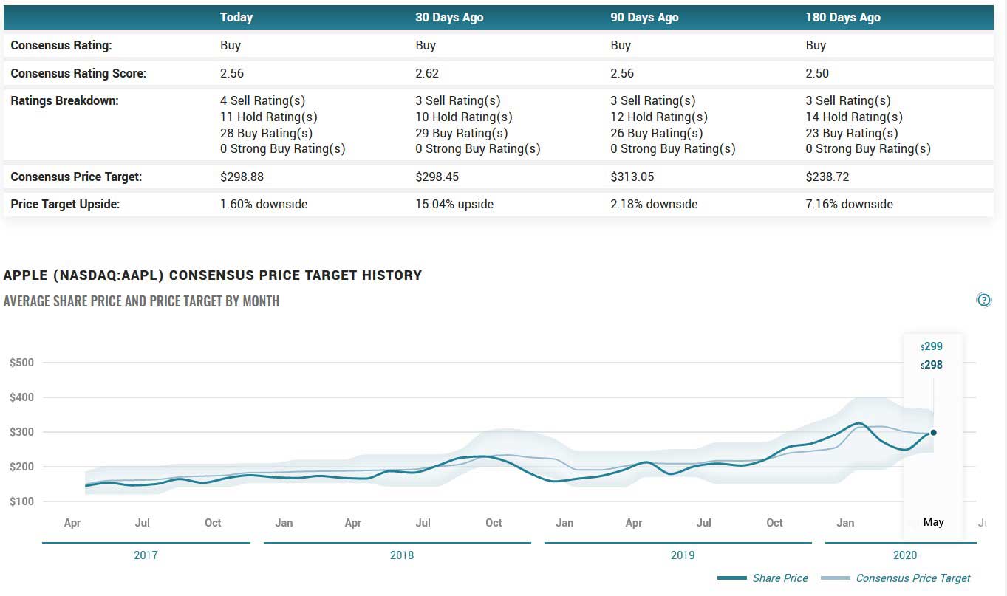
Task: Click the $300 y-axis label
Action: pos(22,432)
